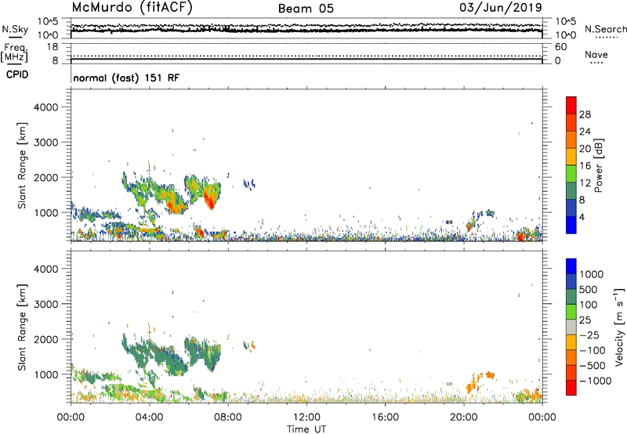Click the 'McMurdo (fitACF)' title text

pyautogui.click(x=132, y=7)
